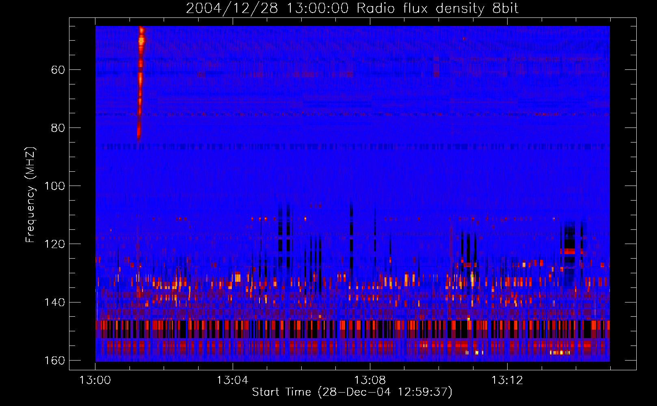The height and width of the screenshot is (406, 657).
Task: Click the plot title '2004/12/28 13:00:00 Radio flux density 8bit'
Action: point(352,8)
